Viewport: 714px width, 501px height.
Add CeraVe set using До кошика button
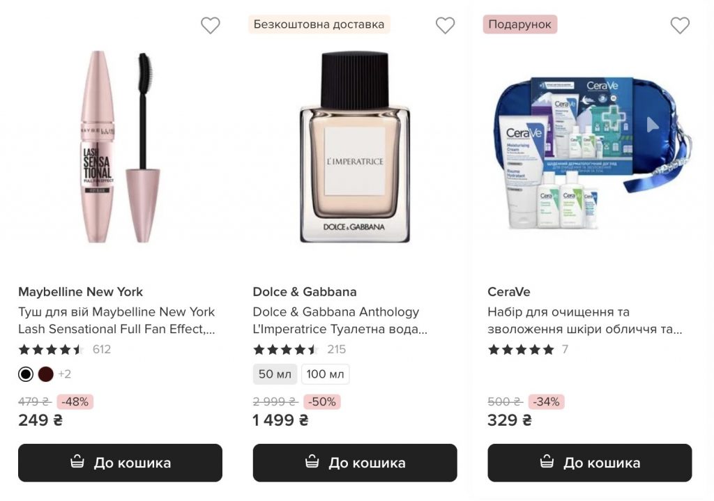(x=589, y=463)
